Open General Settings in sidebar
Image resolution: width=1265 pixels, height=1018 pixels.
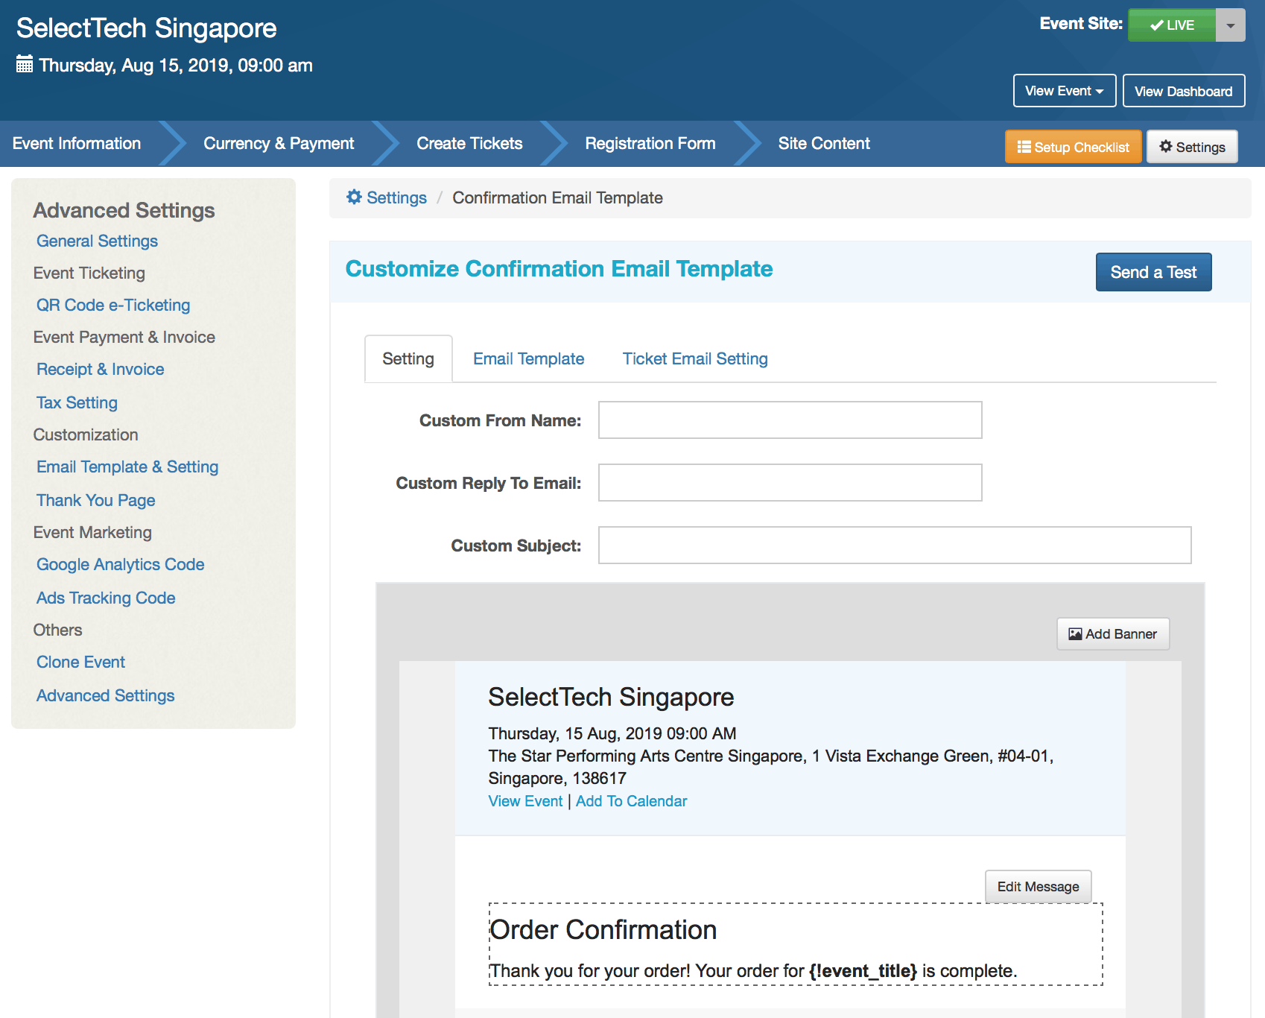click(97, 241)
